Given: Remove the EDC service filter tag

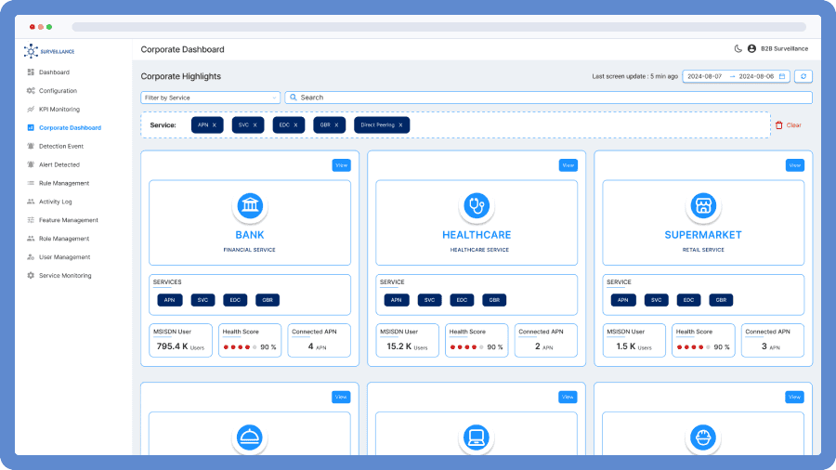Looking at the screenshot, I should pos(295,125).
